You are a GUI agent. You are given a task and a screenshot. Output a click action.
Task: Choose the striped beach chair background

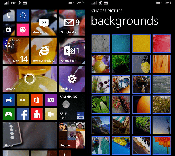(x=121, y=125)
